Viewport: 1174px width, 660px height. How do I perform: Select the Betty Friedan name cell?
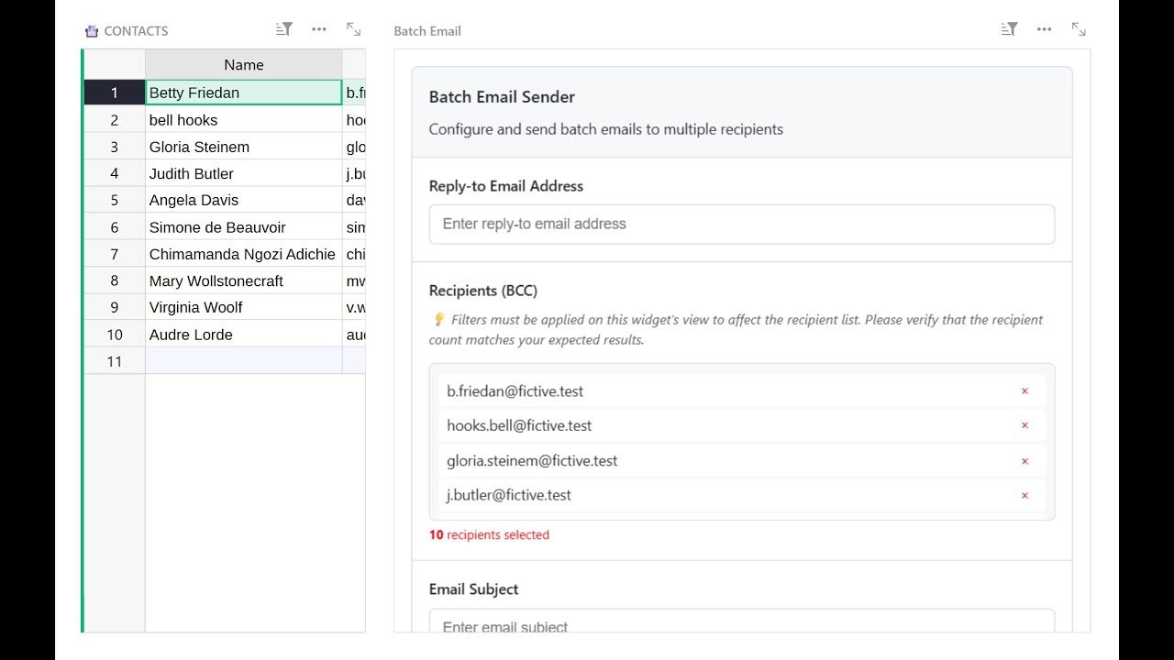pyautogui.click(x=243, y=93)
